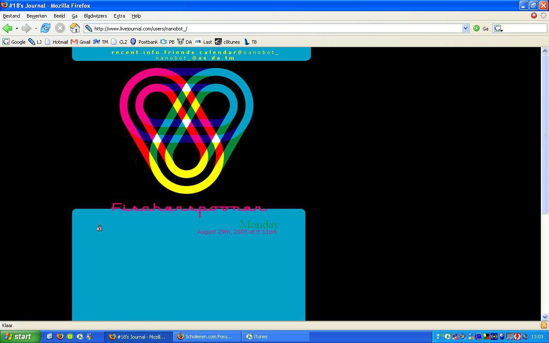Viewport: 549px width, 343px height.
Task: Open the Extra menu
Action: click(x=119, y=16)
